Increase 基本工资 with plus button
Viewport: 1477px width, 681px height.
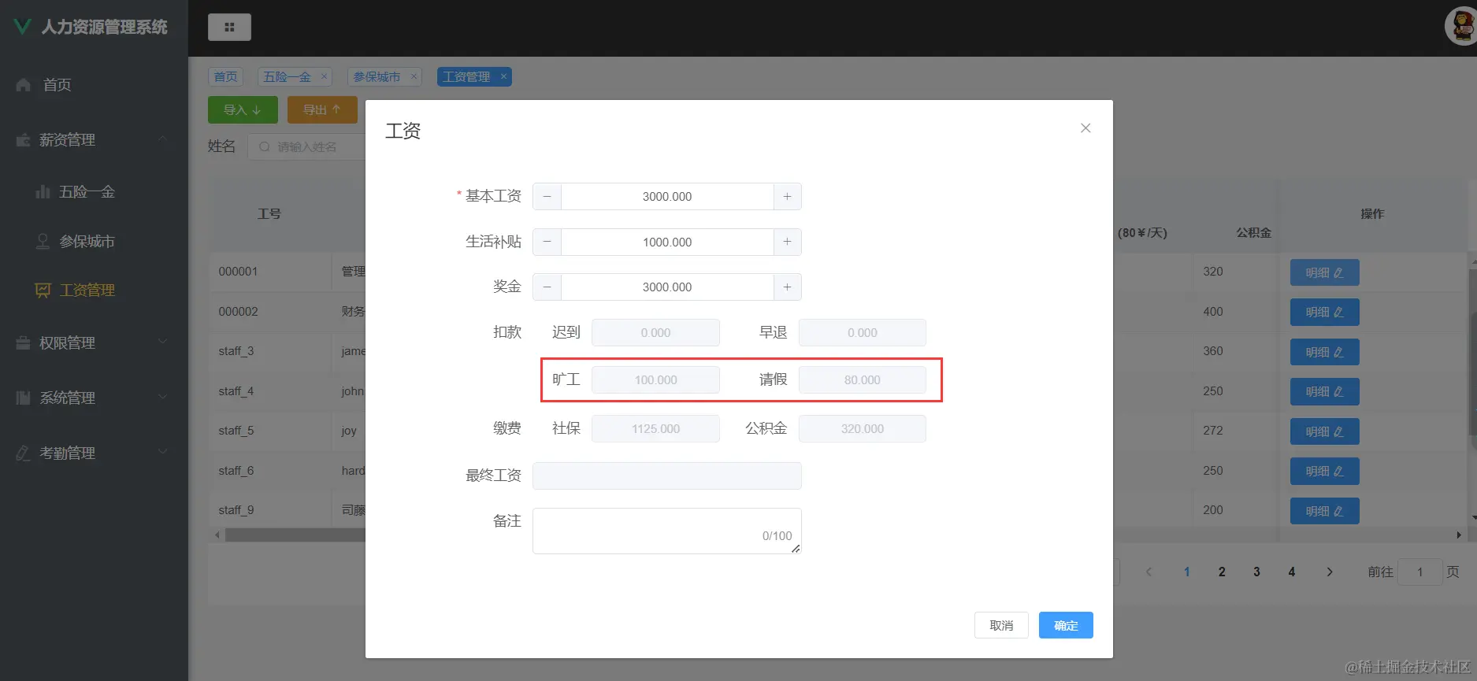787,197
